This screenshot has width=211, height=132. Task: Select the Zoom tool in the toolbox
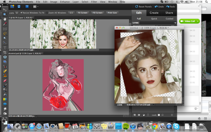point(5,15)
